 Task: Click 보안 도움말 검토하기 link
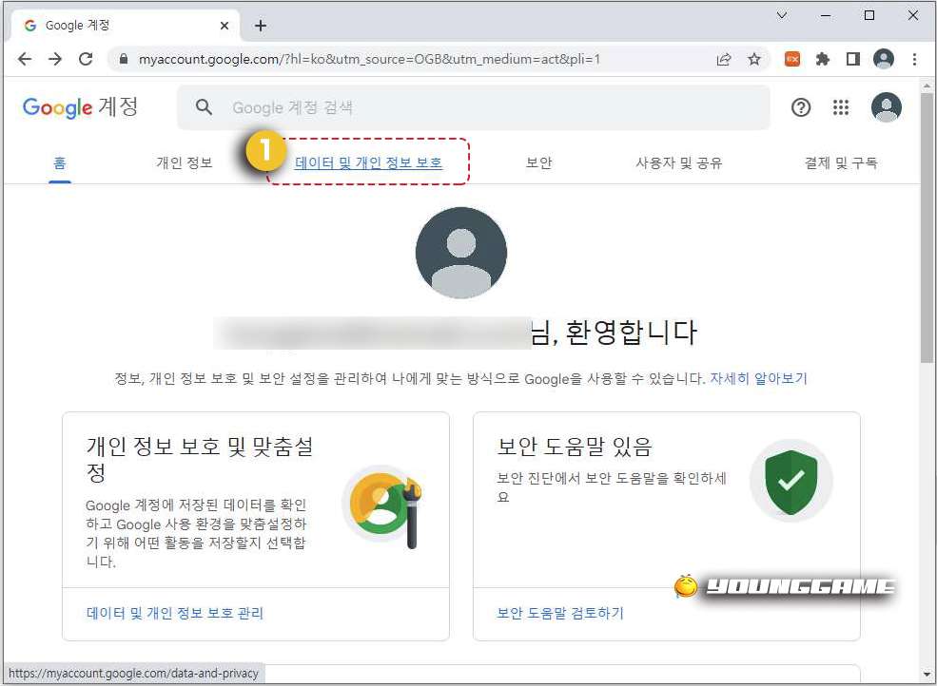(560, 613)
